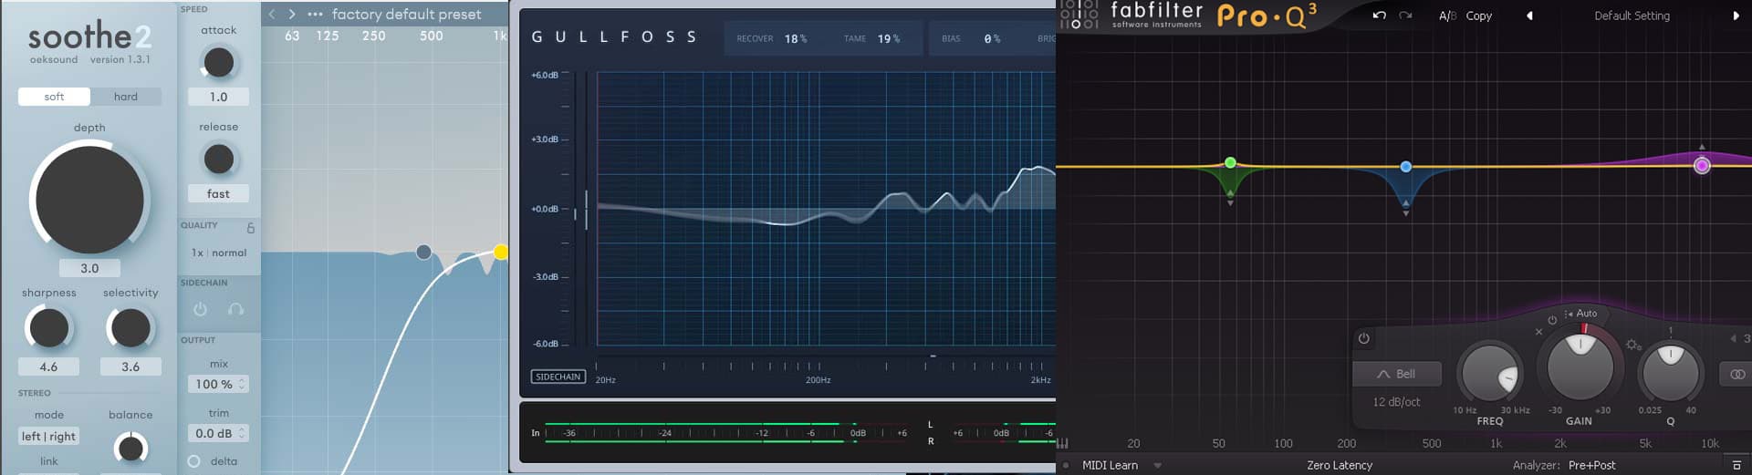Viewport: 1752px width, 475px height.
Task: Open the Zero Latency processing mode menu
Action: tap(1339, 465)
